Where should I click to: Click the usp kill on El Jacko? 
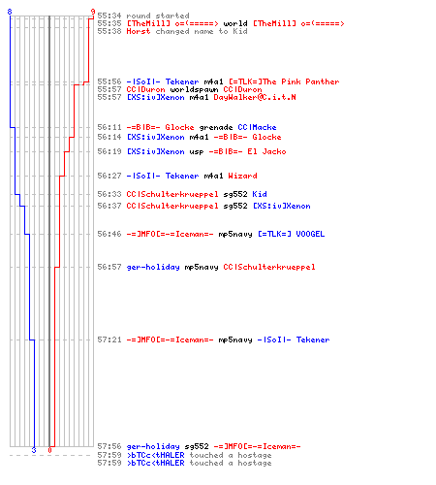(192, 151)
